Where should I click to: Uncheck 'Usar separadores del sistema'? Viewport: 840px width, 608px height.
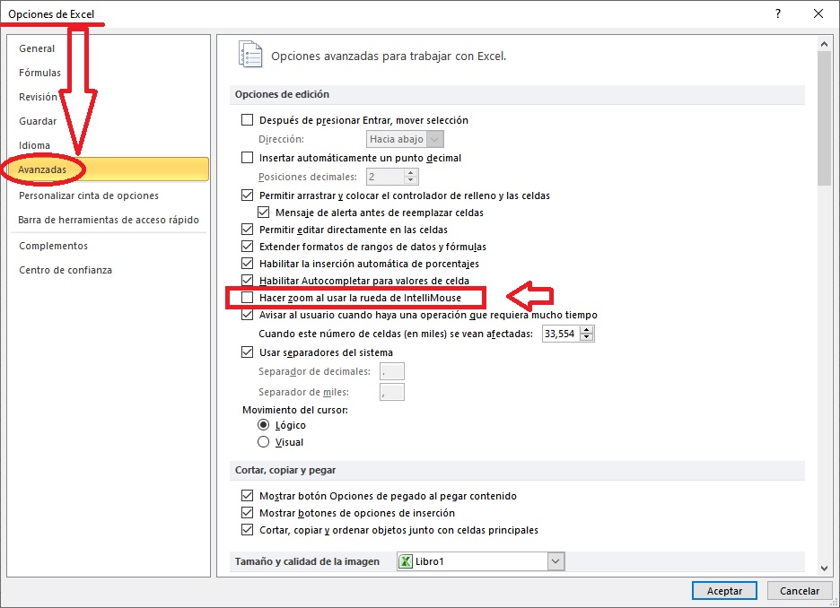[248, 352]
